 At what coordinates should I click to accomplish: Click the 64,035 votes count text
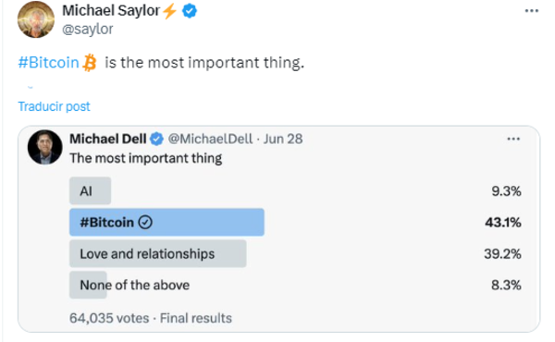109,318
